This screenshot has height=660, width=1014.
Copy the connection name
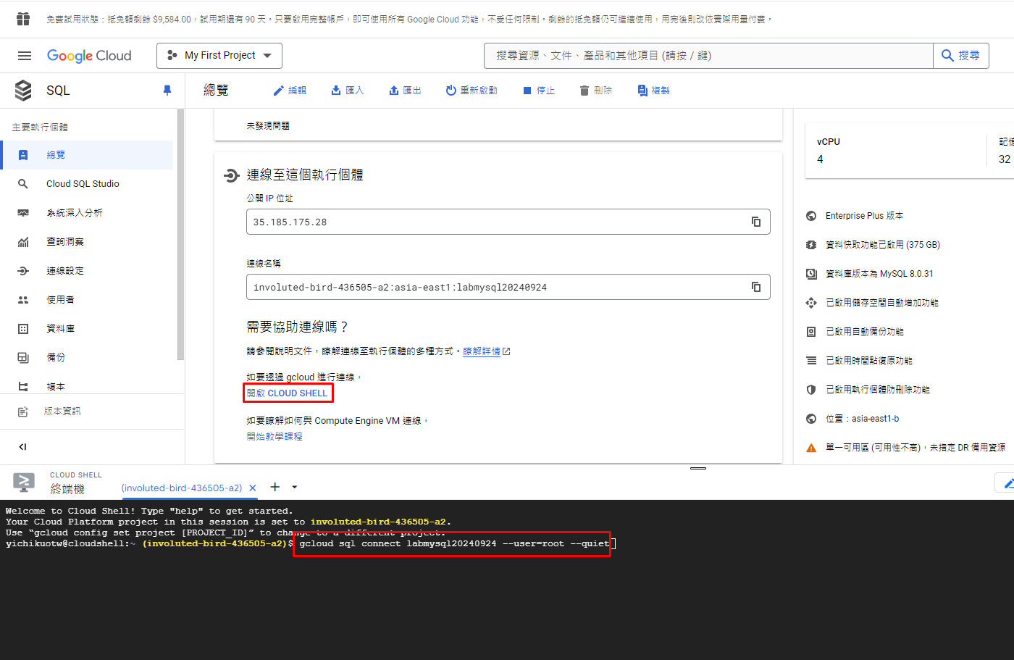tap(755, 287)
